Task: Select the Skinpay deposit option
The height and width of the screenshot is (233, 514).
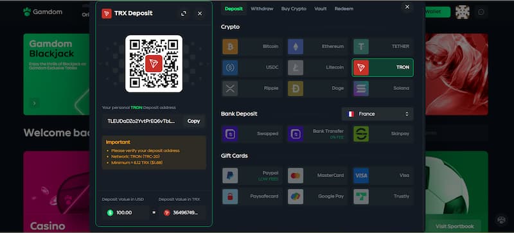Action: (383, 134)
